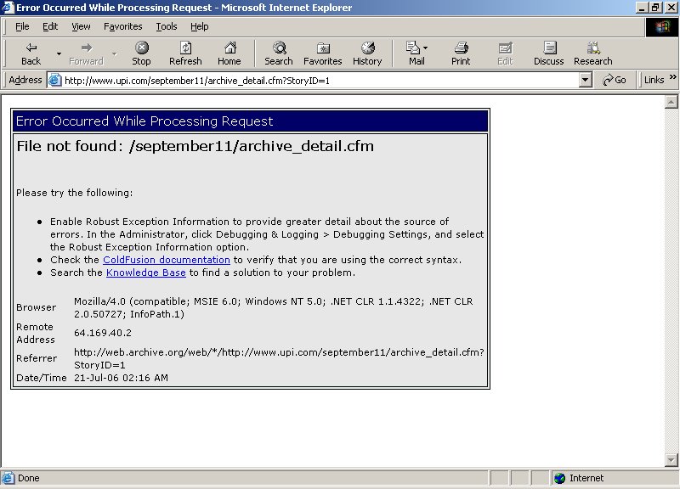This screenshot has height=489, width=680.
Task: Show the History pane
Action: [x=367, y=53]
